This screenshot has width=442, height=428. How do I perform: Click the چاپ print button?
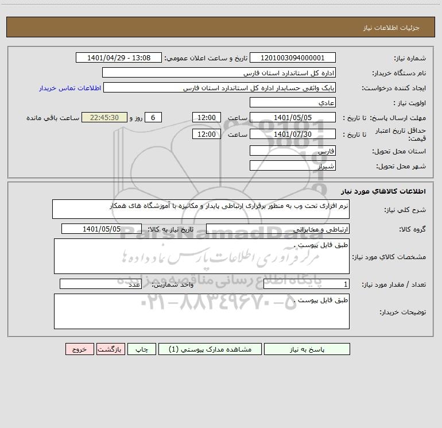142,349
